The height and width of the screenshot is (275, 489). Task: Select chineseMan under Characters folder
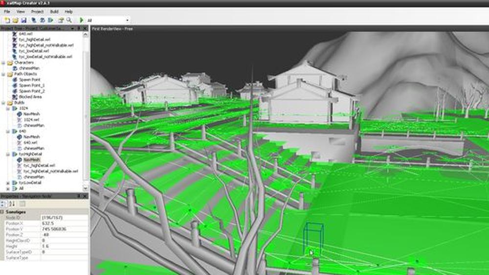29,68
